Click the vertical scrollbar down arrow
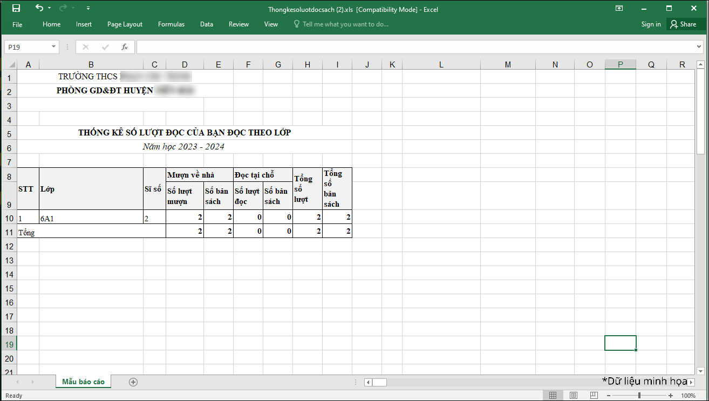 pyautogui.click(x=700, y=371)
